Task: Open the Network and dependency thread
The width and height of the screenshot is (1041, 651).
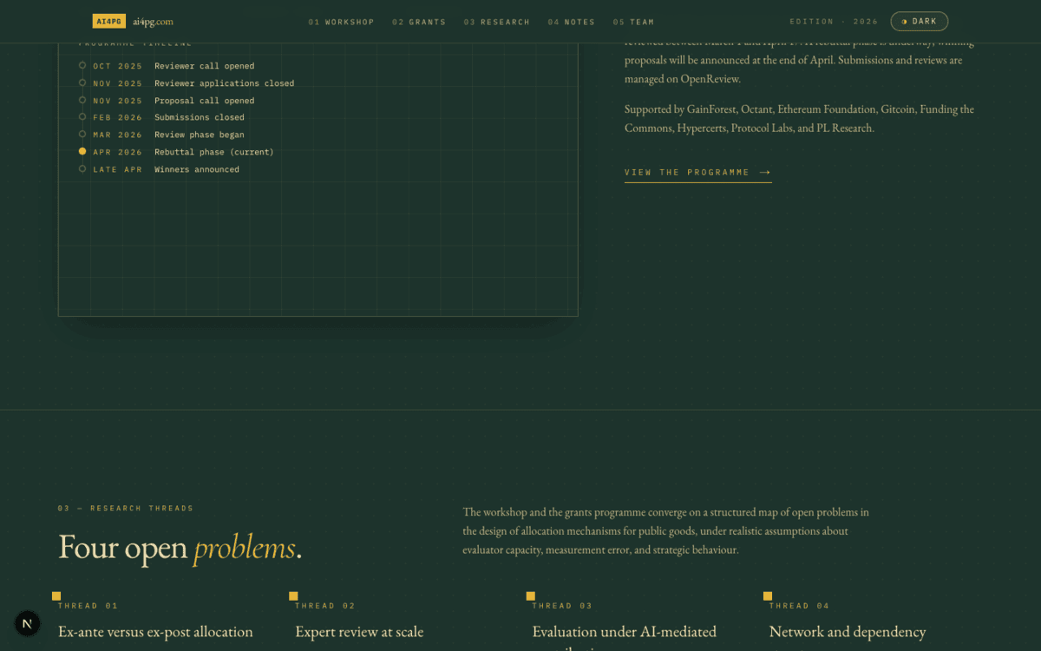Action: tap(848, 632)
